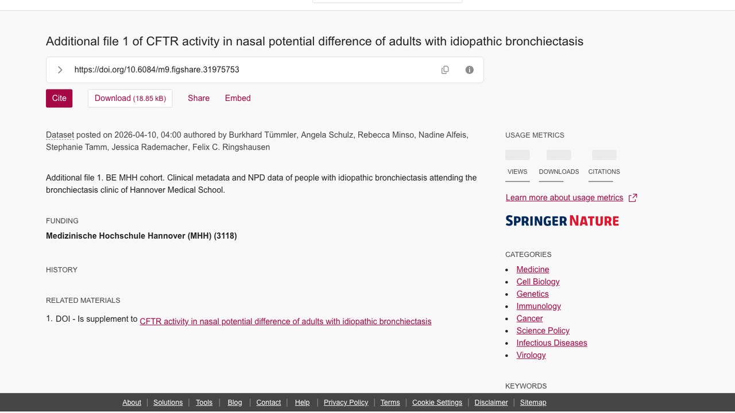Screen dimensions: 735x413
Task: Download the 18.85 kB file
Action: tap(130, 98)
